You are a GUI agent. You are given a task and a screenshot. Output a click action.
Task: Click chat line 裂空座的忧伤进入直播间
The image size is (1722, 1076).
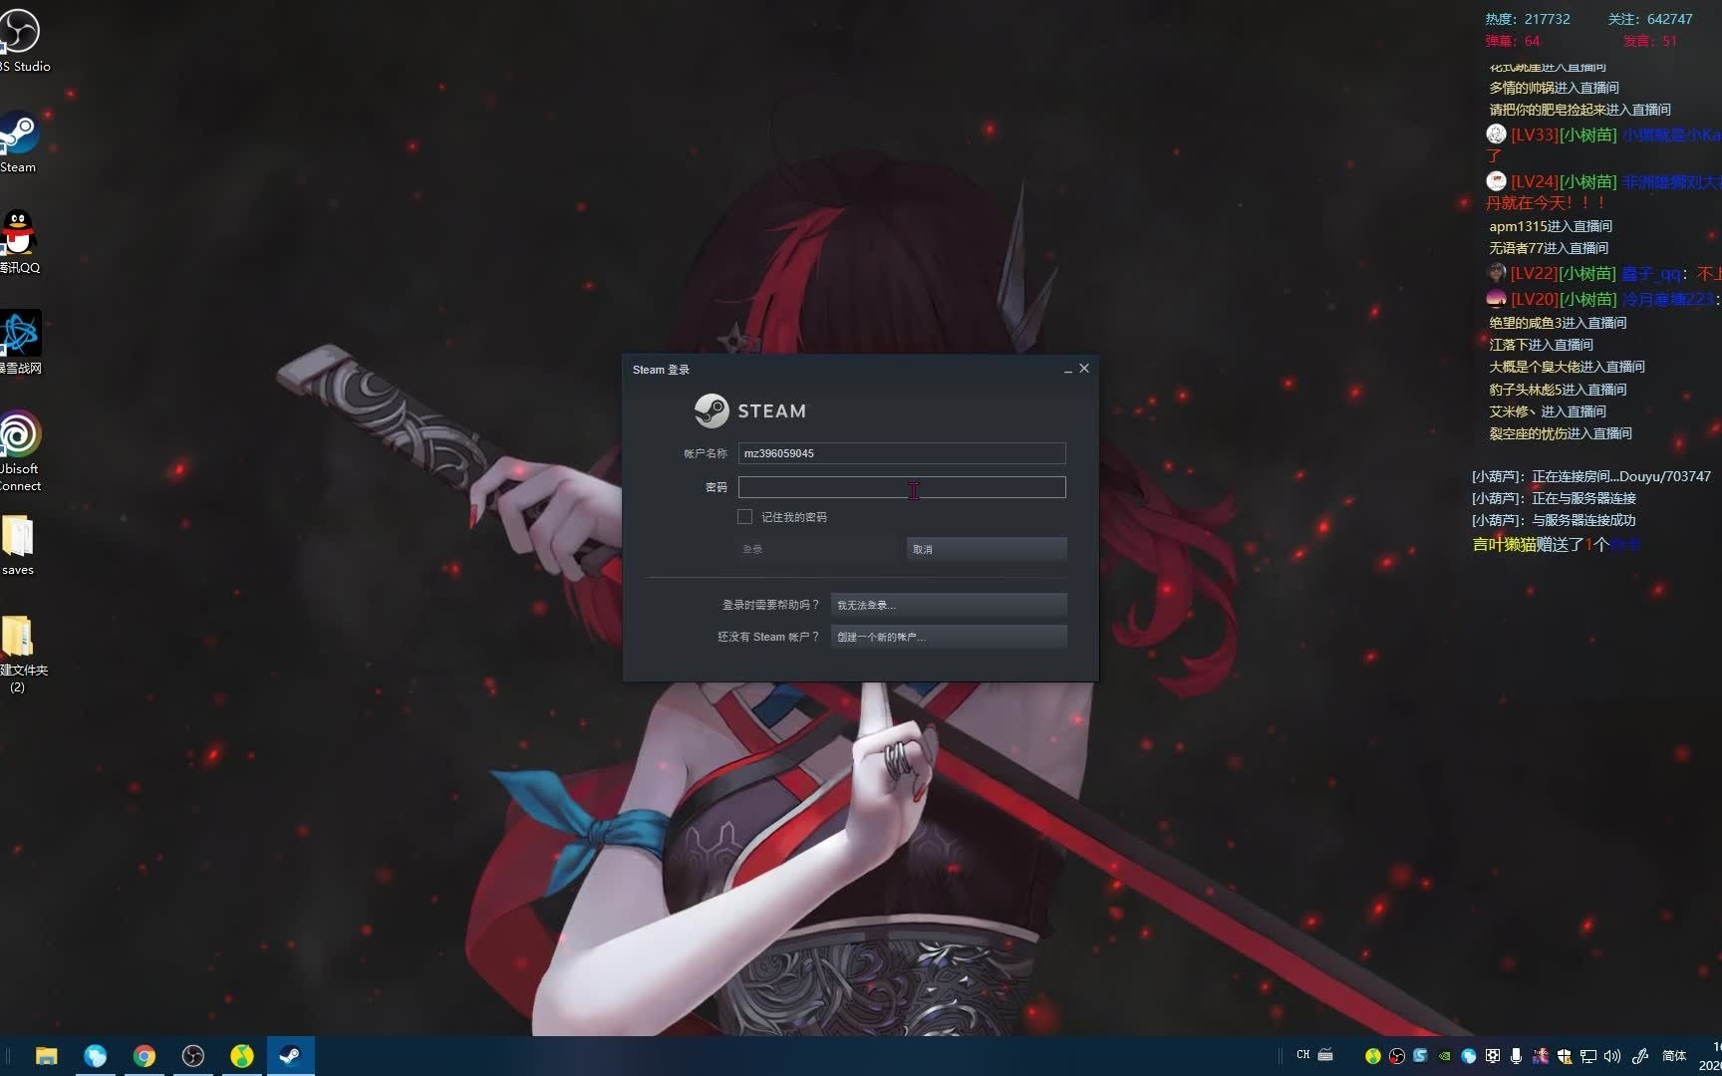[x=1561, y=433]
